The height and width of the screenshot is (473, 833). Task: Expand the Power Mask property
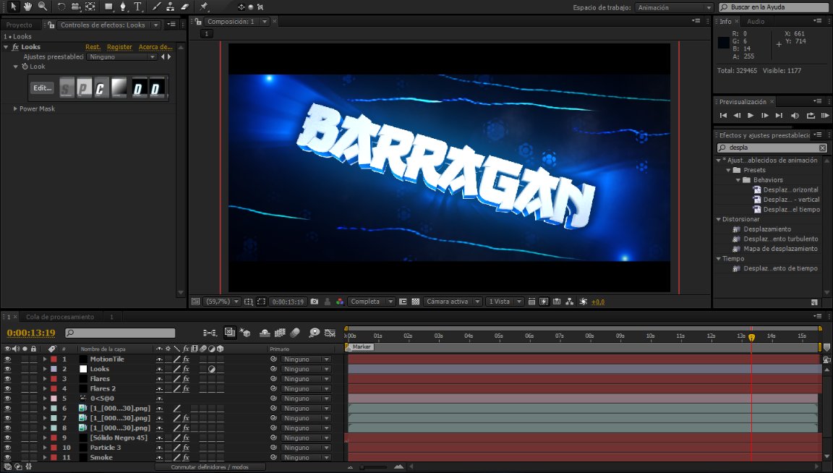tap(15, 108)
